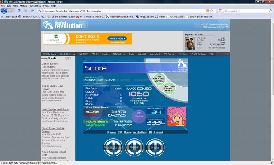Open the CABAL Online bookmark
The width and height of the screenshot is (274, 165).
[175, 17]
